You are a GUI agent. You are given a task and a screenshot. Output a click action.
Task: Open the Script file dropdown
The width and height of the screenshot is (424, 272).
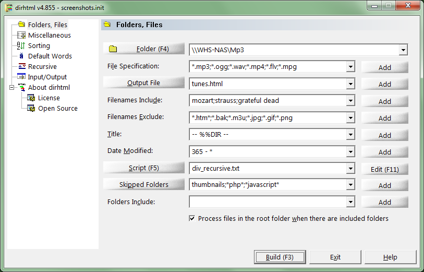(x=350, y=168)
